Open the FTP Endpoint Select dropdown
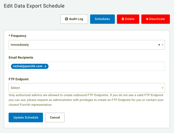The image size is (174, 133). point(87,88)
